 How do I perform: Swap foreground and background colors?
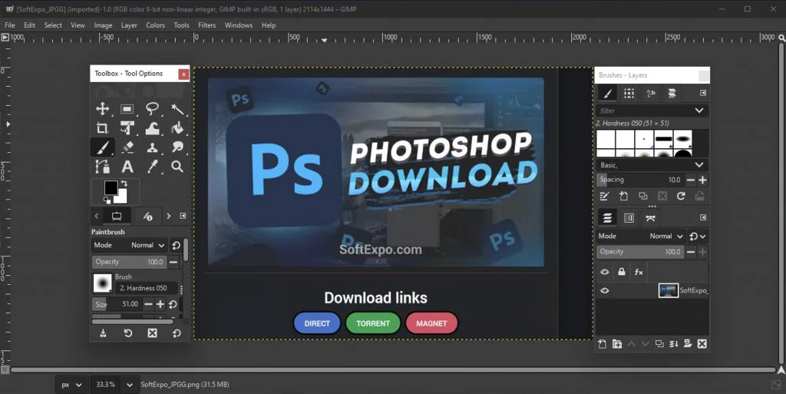point(123,183)
